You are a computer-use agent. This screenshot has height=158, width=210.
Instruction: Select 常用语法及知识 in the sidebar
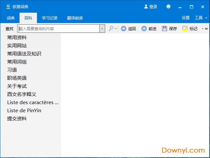tap(24, 54)
